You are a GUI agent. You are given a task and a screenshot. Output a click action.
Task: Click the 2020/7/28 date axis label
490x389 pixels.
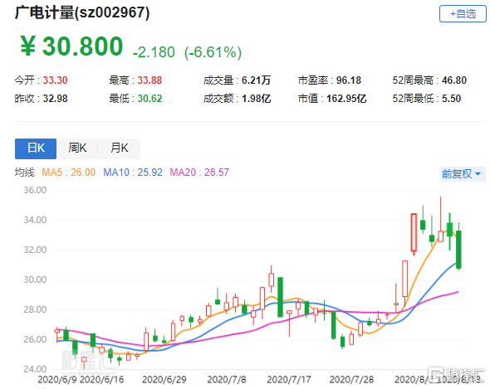351,380
